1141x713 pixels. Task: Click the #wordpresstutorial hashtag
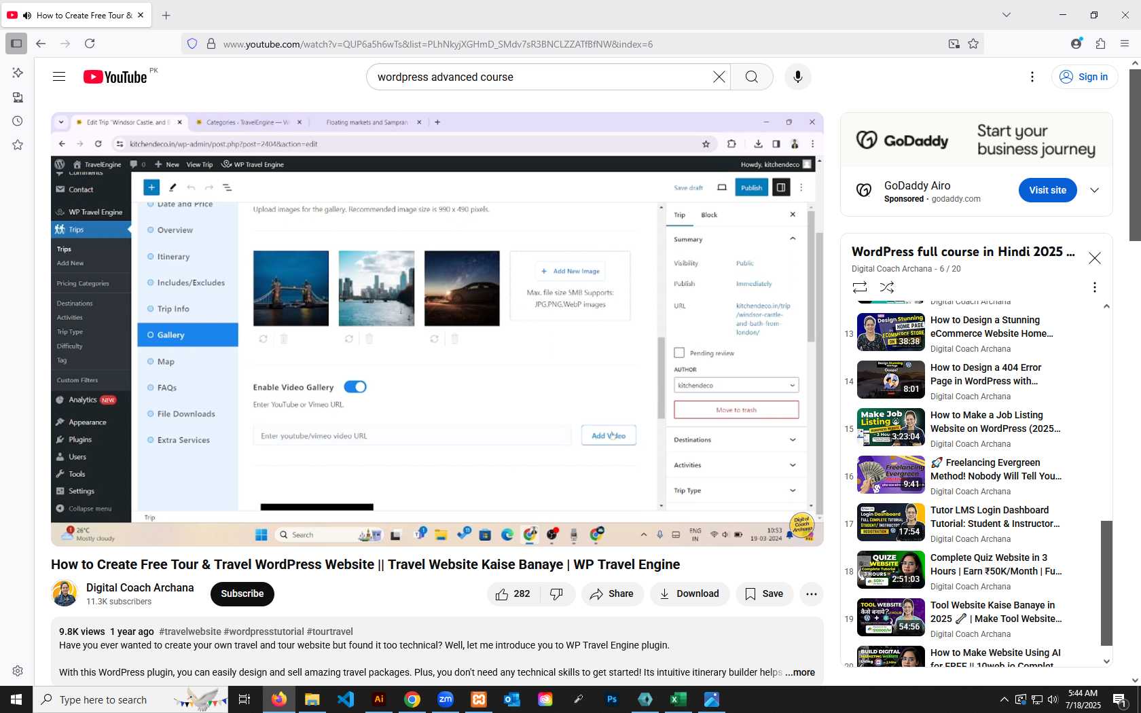pyautogui.click(x=264, y=632)
